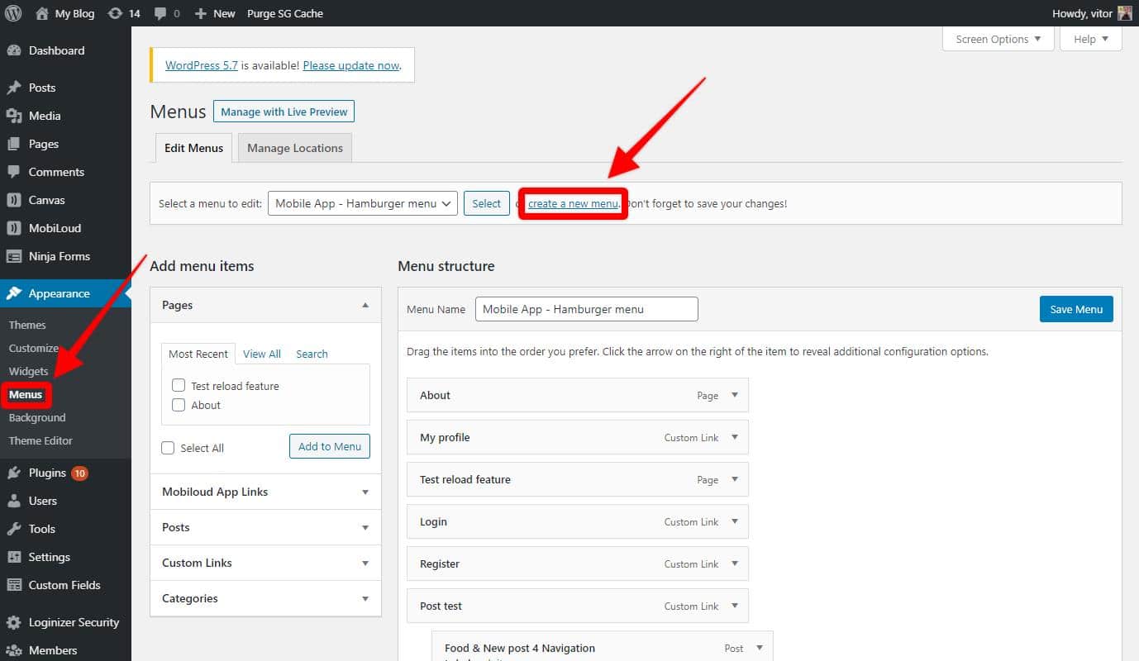This screenshot has width=1139, height=661.
Task: Click the Please update now link
Action: coord(351,65)
